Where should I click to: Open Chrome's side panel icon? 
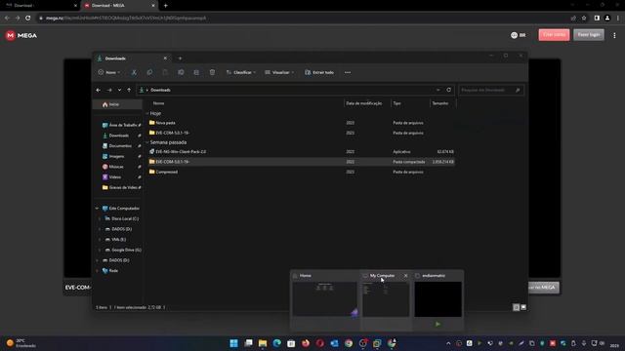tap(597, 18)
